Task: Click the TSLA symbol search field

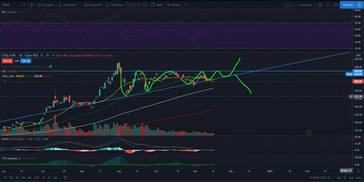Action: (x=10, y=5)
